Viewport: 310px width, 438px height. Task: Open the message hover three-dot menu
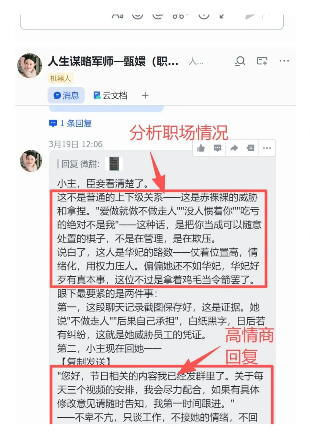click(267, 148)
